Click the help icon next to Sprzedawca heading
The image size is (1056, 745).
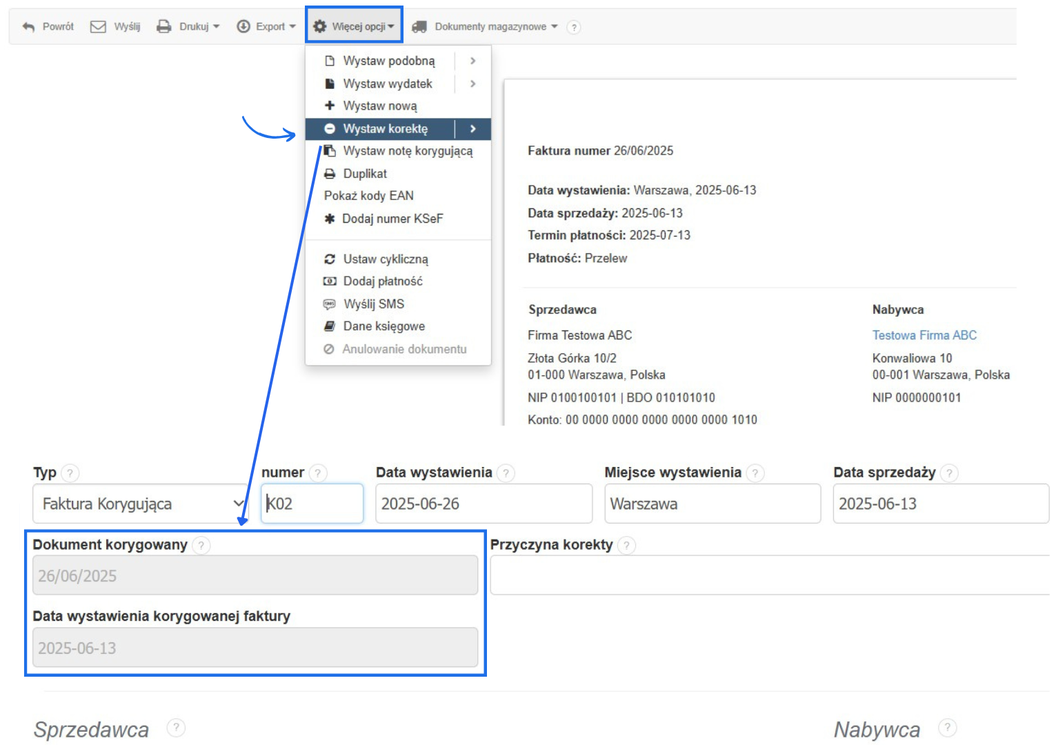[176, 728]
